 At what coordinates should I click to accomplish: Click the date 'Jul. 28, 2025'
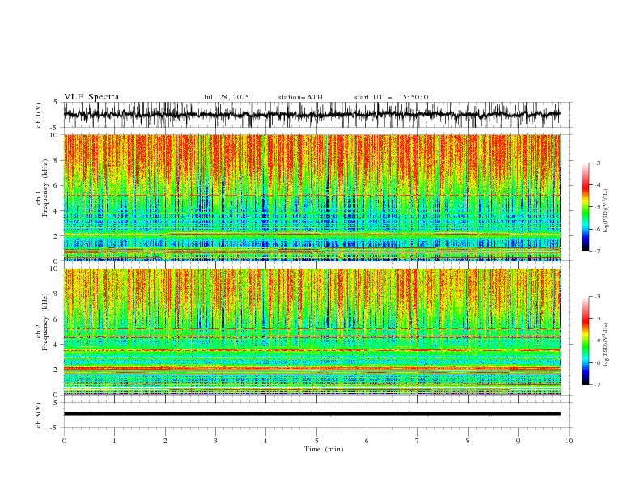click(226, 97)
